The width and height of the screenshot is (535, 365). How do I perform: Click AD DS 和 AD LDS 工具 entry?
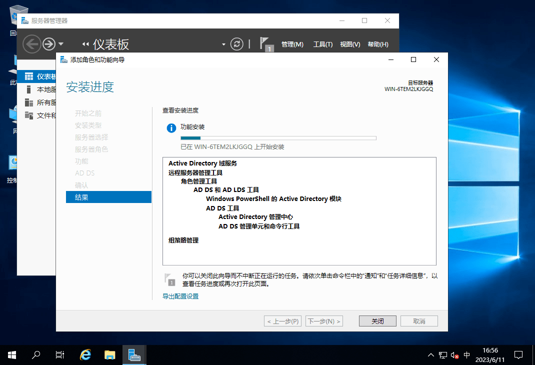point(226,190)
